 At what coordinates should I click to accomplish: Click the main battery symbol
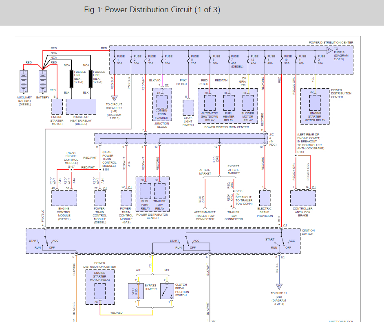click(x=43, y=81)
